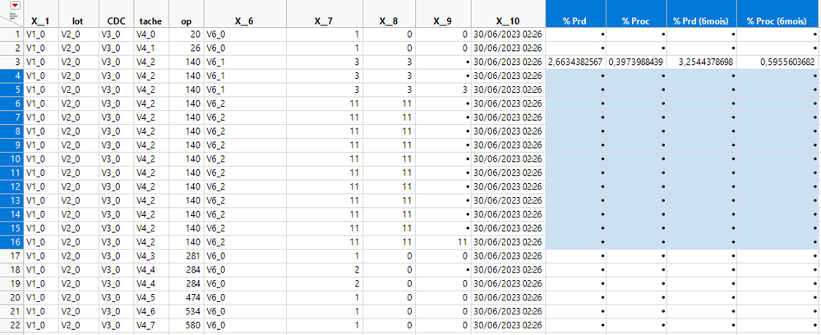The image size is (821, 335).
Task: Click tache cell V4_7 in row 22
Action: [150, 325]
